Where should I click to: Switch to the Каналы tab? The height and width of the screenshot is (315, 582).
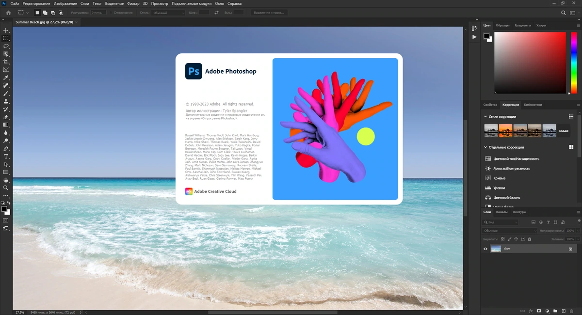click(x=502, y=212)
